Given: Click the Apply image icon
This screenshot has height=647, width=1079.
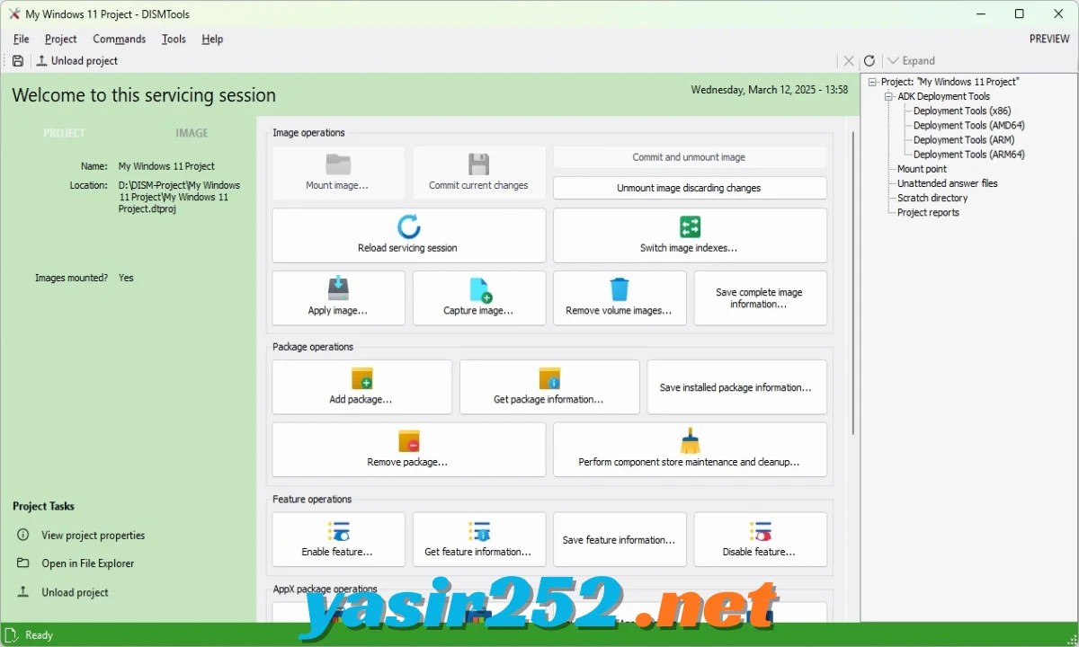Looking at the screenshot, I should 338,289.
